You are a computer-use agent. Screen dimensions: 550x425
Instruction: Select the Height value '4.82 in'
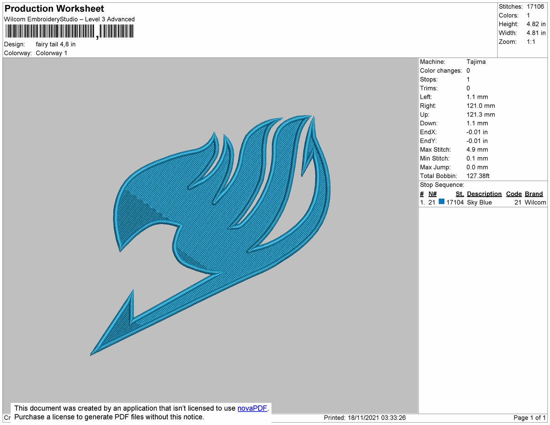[x=536, y=24]
